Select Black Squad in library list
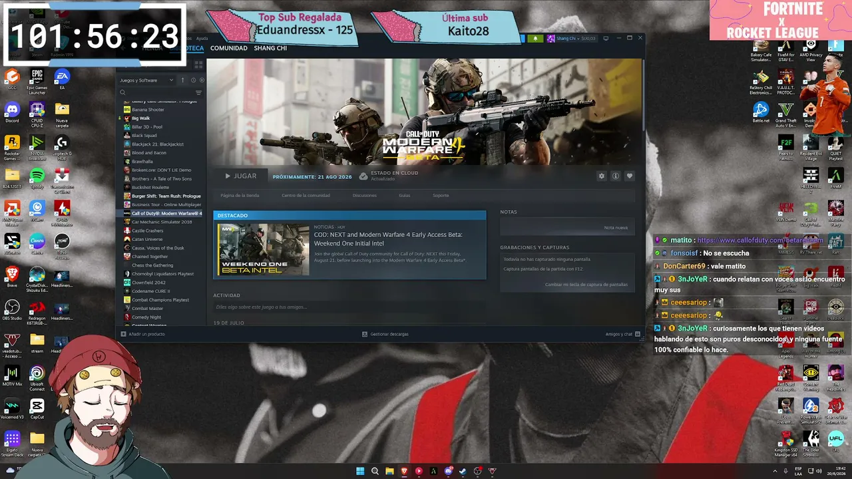The width and height of the screenshot is (852, 479). (x=144, y=136)
